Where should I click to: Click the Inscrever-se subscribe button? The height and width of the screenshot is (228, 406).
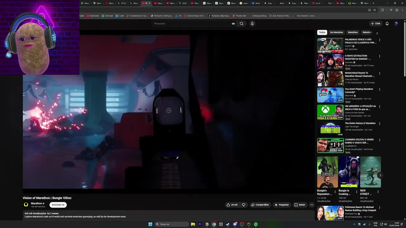pyautogui.click(x=58, y=205)
